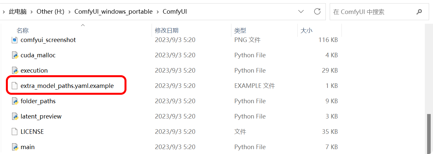Click the folder_paths Python file icon

pos(14,101)
